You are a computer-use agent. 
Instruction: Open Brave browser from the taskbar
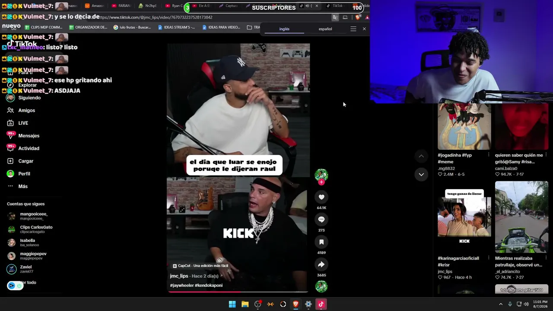pyautogui.click(x=296, y=304)
